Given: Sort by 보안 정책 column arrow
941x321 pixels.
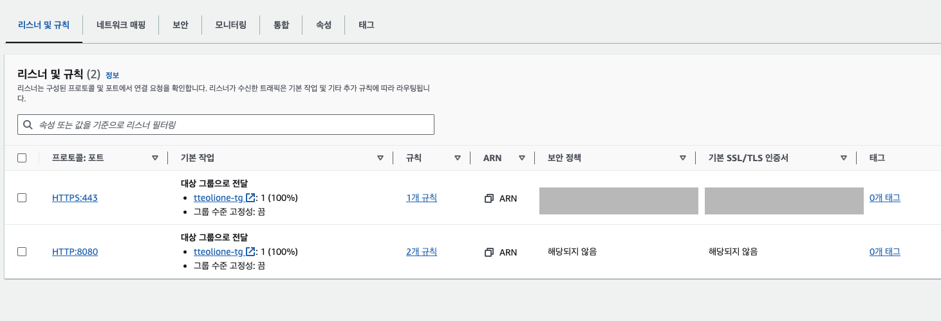Looking at the screenshot, I should tap(683, 158).
